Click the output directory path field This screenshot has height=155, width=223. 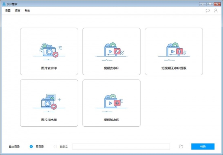121,146
